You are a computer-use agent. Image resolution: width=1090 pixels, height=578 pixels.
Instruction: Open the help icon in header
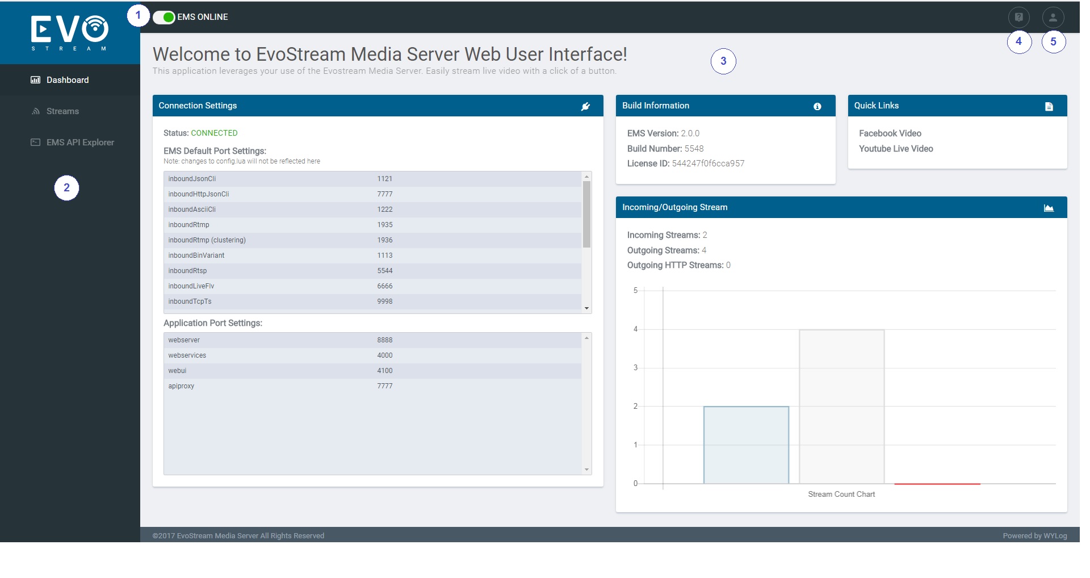coord(1018,17)
